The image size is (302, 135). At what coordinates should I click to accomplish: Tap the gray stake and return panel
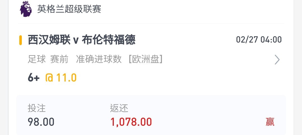151,115
